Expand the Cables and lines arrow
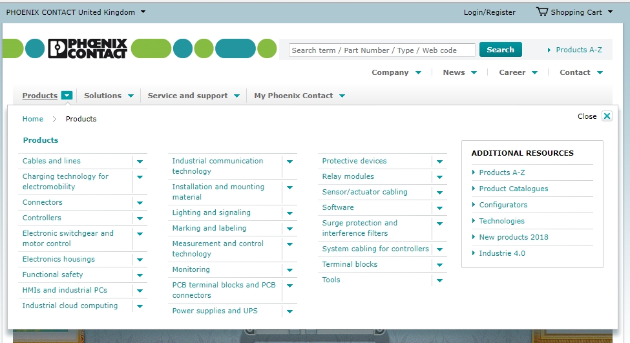Image resolution: width=630 pixels, height=343 pixels. tap(140, 161)
